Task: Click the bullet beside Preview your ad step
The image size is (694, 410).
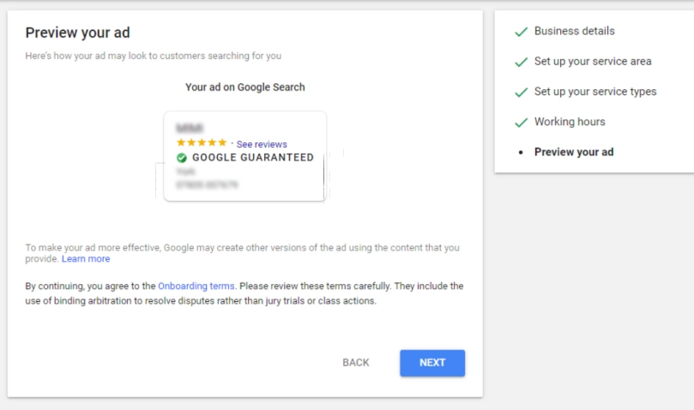Action: [x=521, y=153]
